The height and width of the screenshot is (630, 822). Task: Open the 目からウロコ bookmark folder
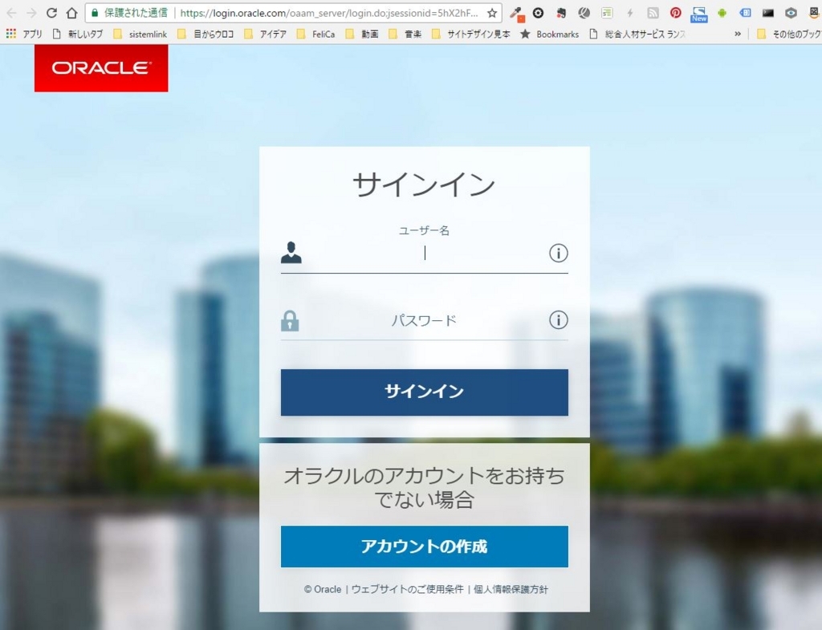click(205, 34)
